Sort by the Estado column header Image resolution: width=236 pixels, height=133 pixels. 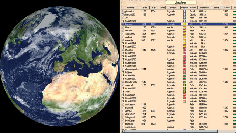pos(173,7)
